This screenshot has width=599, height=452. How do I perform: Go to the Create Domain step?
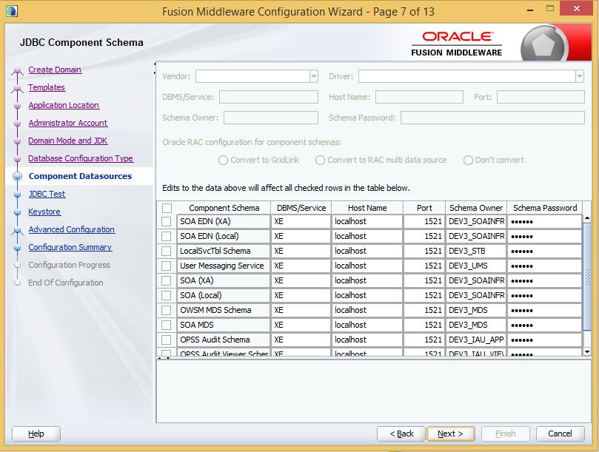55,70
